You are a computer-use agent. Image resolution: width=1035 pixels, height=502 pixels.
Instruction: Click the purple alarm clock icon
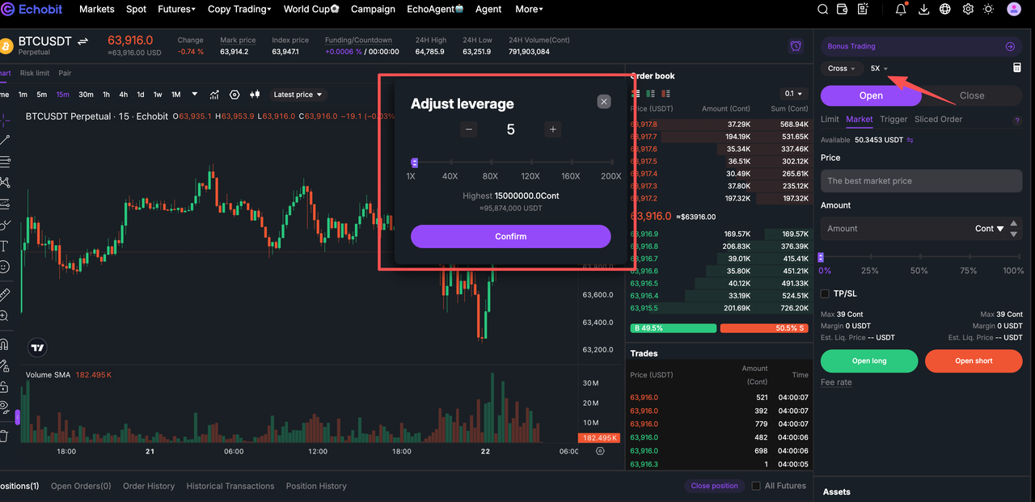(x=796, y=46)
